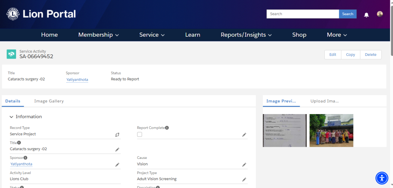
Task: Select the Service Project record type value
Action: click(x=23, y=134)
